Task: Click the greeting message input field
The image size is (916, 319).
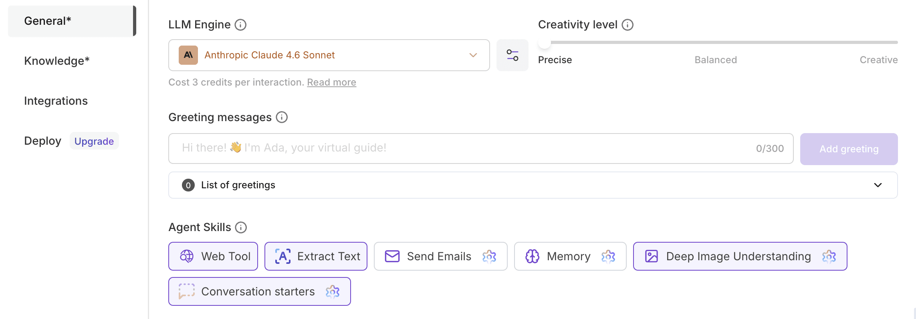Action: click(x=481, y=148)
